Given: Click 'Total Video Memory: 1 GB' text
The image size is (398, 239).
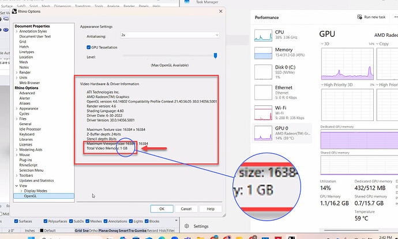Looking at the screenshot, I should point(107,148).
